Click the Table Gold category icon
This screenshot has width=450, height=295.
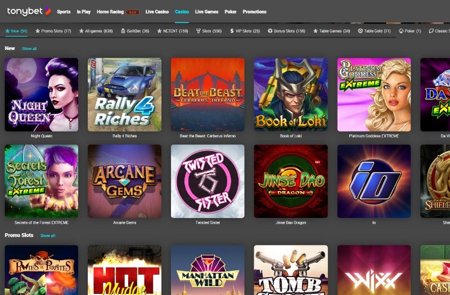361,31
